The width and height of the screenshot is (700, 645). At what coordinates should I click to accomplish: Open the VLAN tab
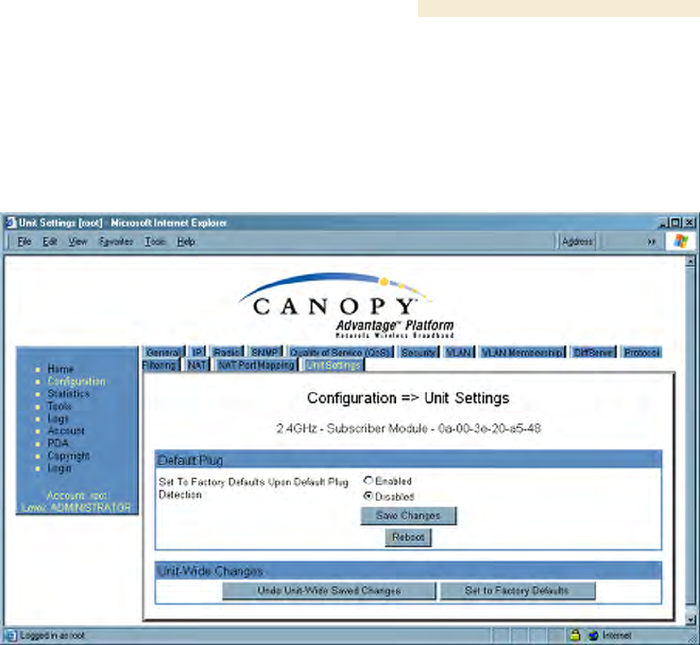pos(459,352)
